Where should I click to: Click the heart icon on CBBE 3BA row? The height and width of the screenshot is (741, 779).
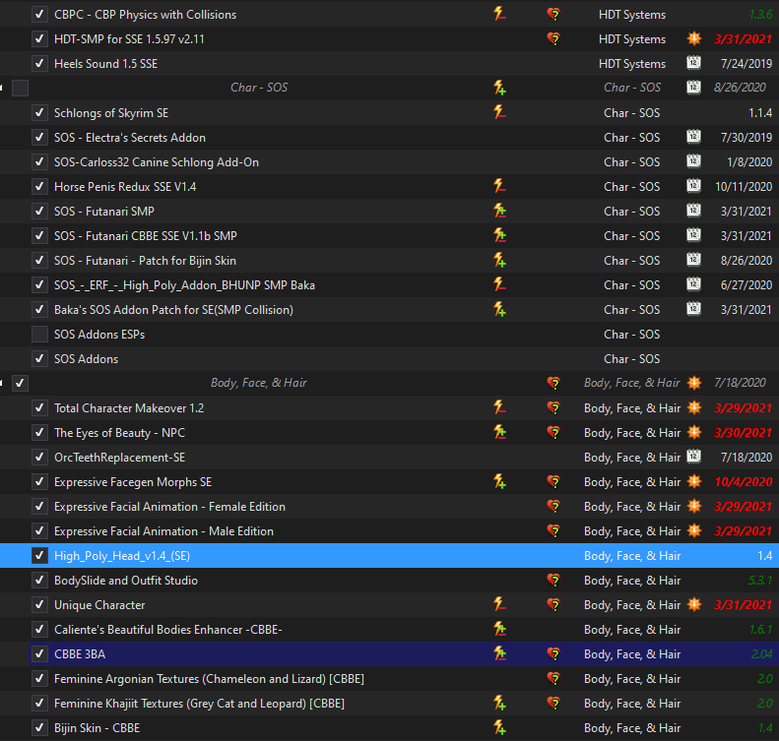553,654
